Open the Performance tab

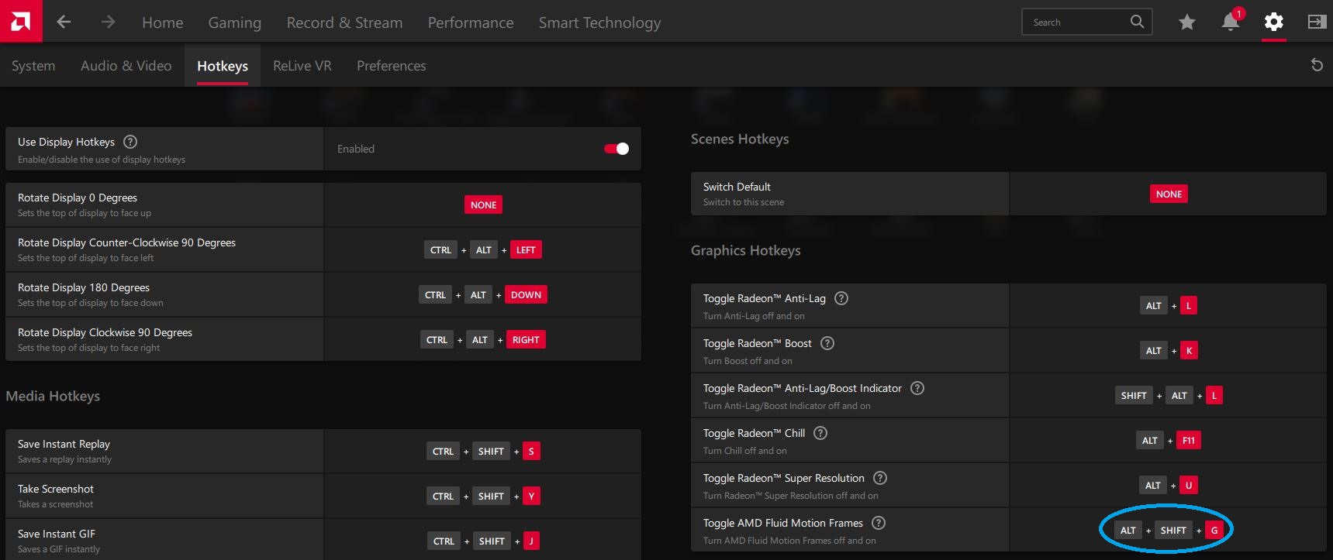click(471, 22)
